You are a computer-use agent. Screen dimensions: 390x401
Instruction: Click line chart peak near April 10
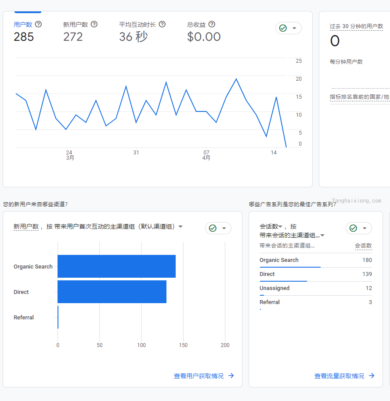236,79
